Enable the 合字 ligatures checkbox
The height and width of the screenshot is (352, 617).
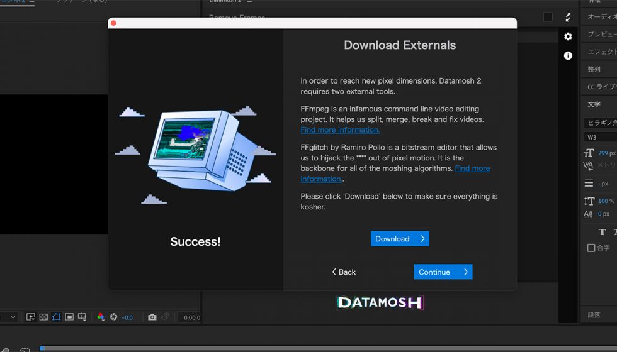591,248
